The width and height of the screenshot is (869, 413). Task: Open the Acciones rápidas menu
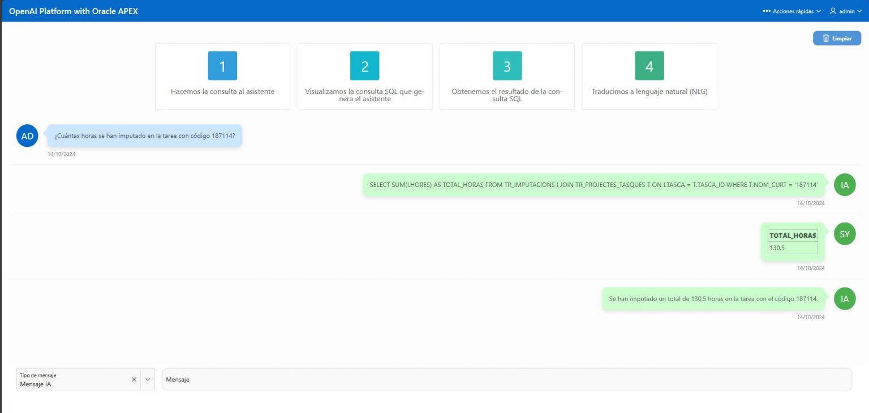click(x=791, y=11)
